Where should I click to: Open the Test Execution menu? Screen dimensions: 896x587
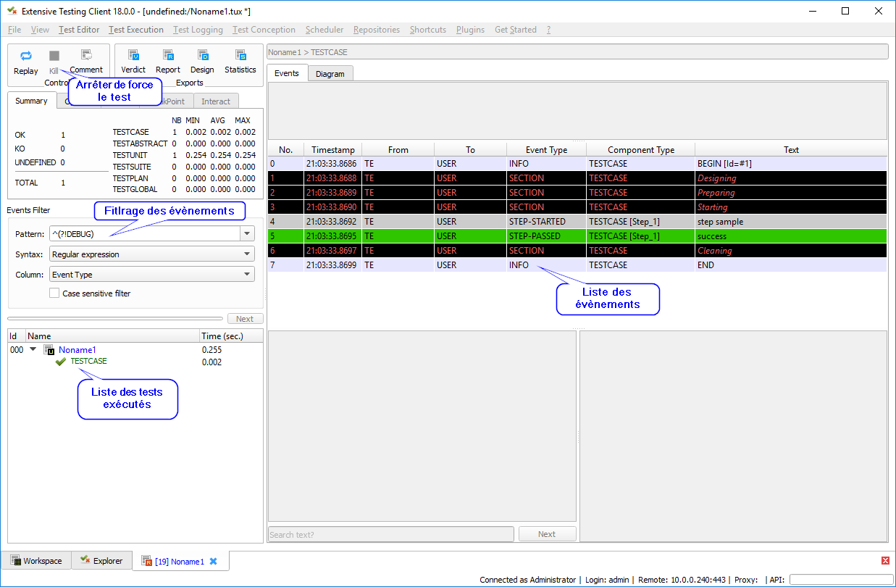click(136, 30)
